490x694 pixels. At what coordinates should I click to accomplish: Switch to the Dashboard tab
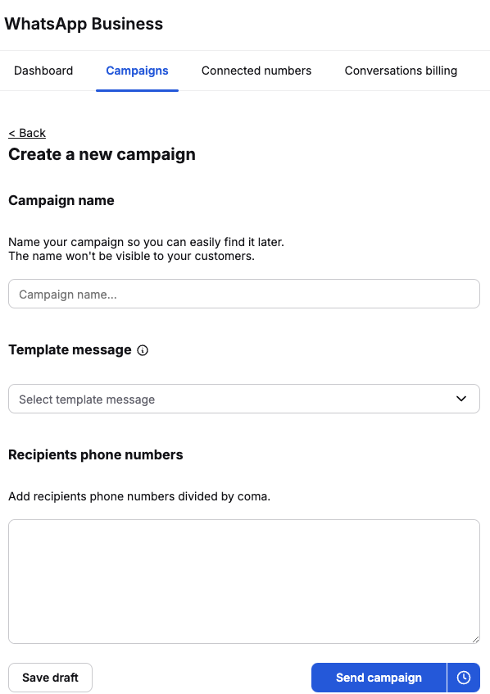click(x=43, y=71)
